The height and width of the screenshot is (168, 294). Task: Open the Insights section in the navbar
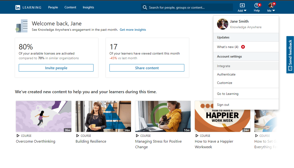[88, 7]
